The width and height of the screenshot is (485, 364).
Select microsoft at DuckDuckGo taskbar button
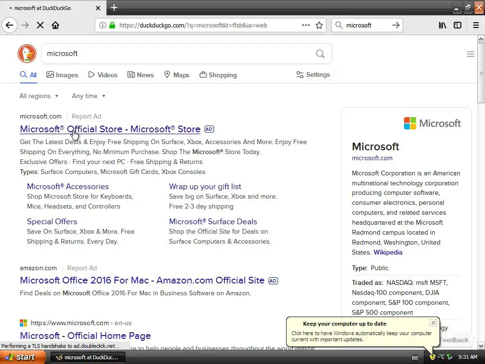click(x=87, y=357)
